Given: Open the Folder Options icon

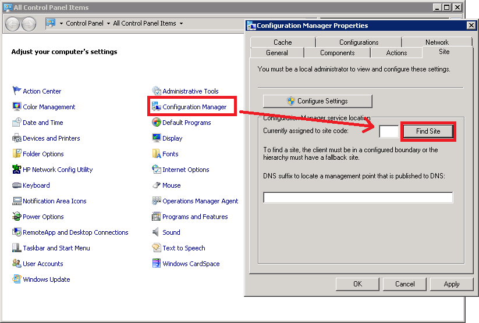Looking at the screenshot, I should tap(16, 153).
